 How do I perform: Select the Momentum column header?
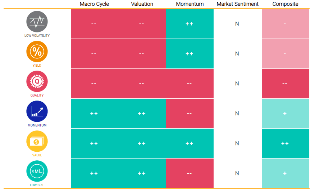click(190, 4)
